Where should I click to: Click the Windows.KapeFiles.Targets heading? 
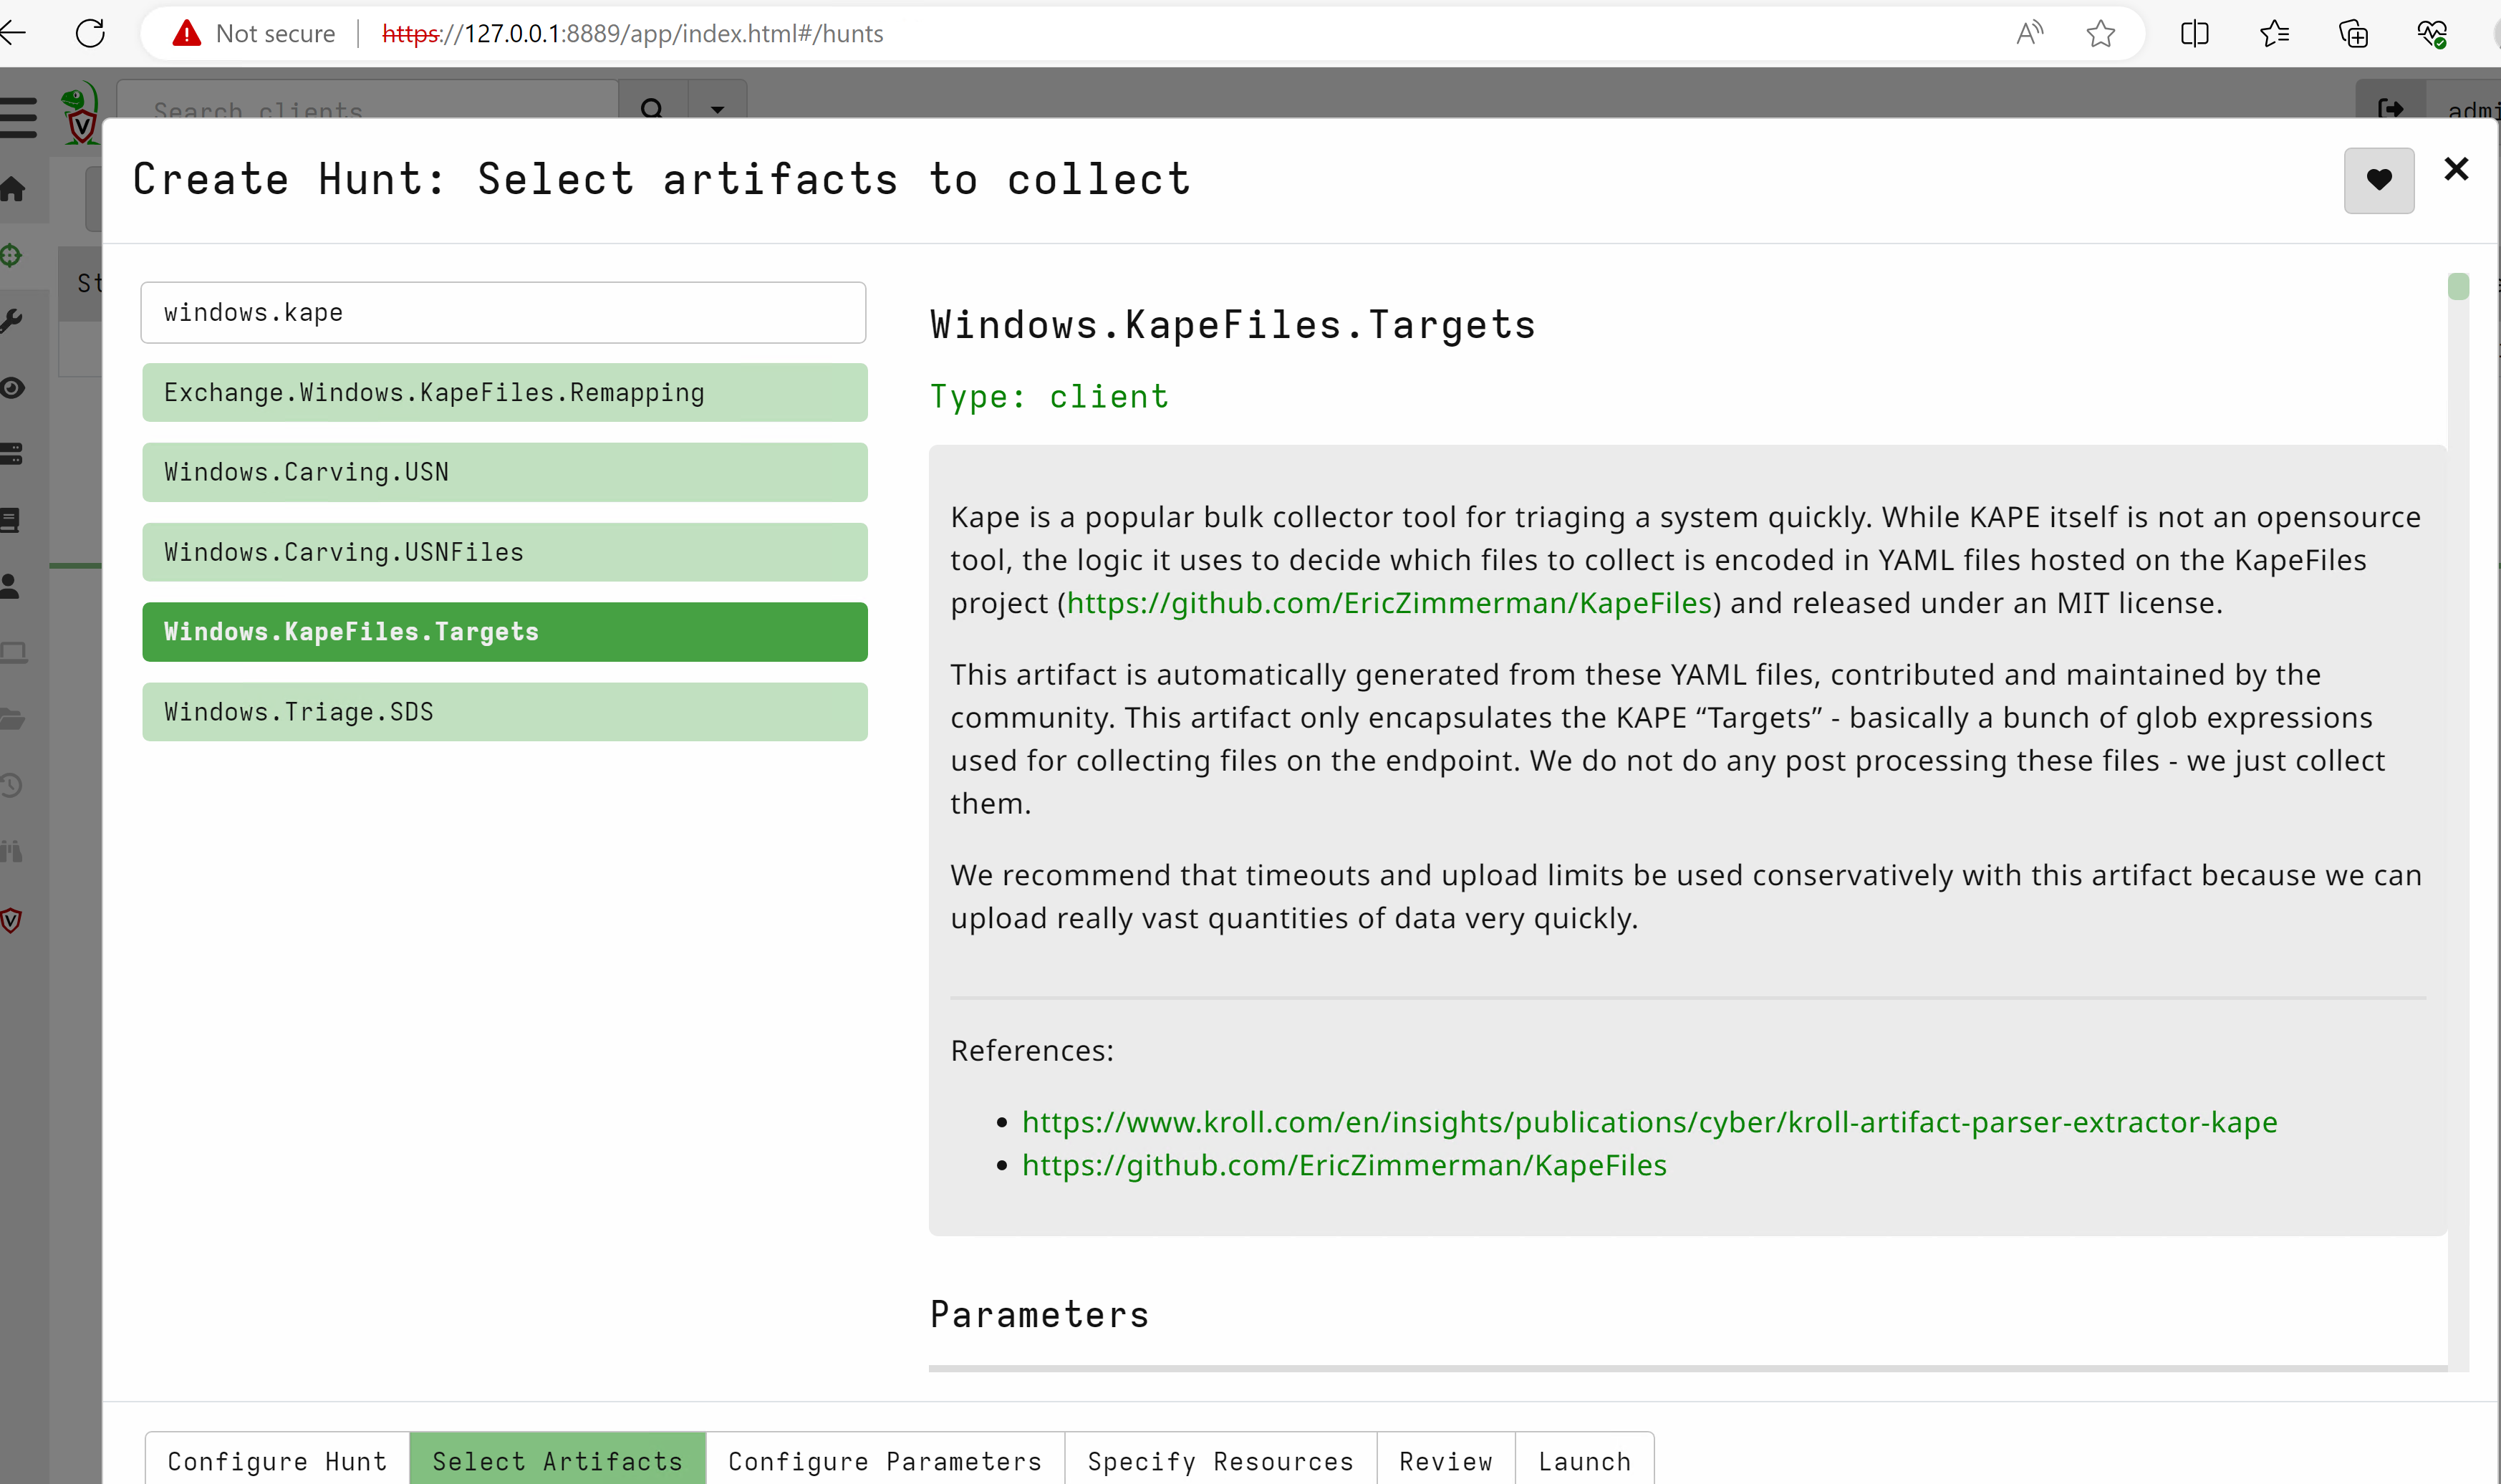point(1232,325)
